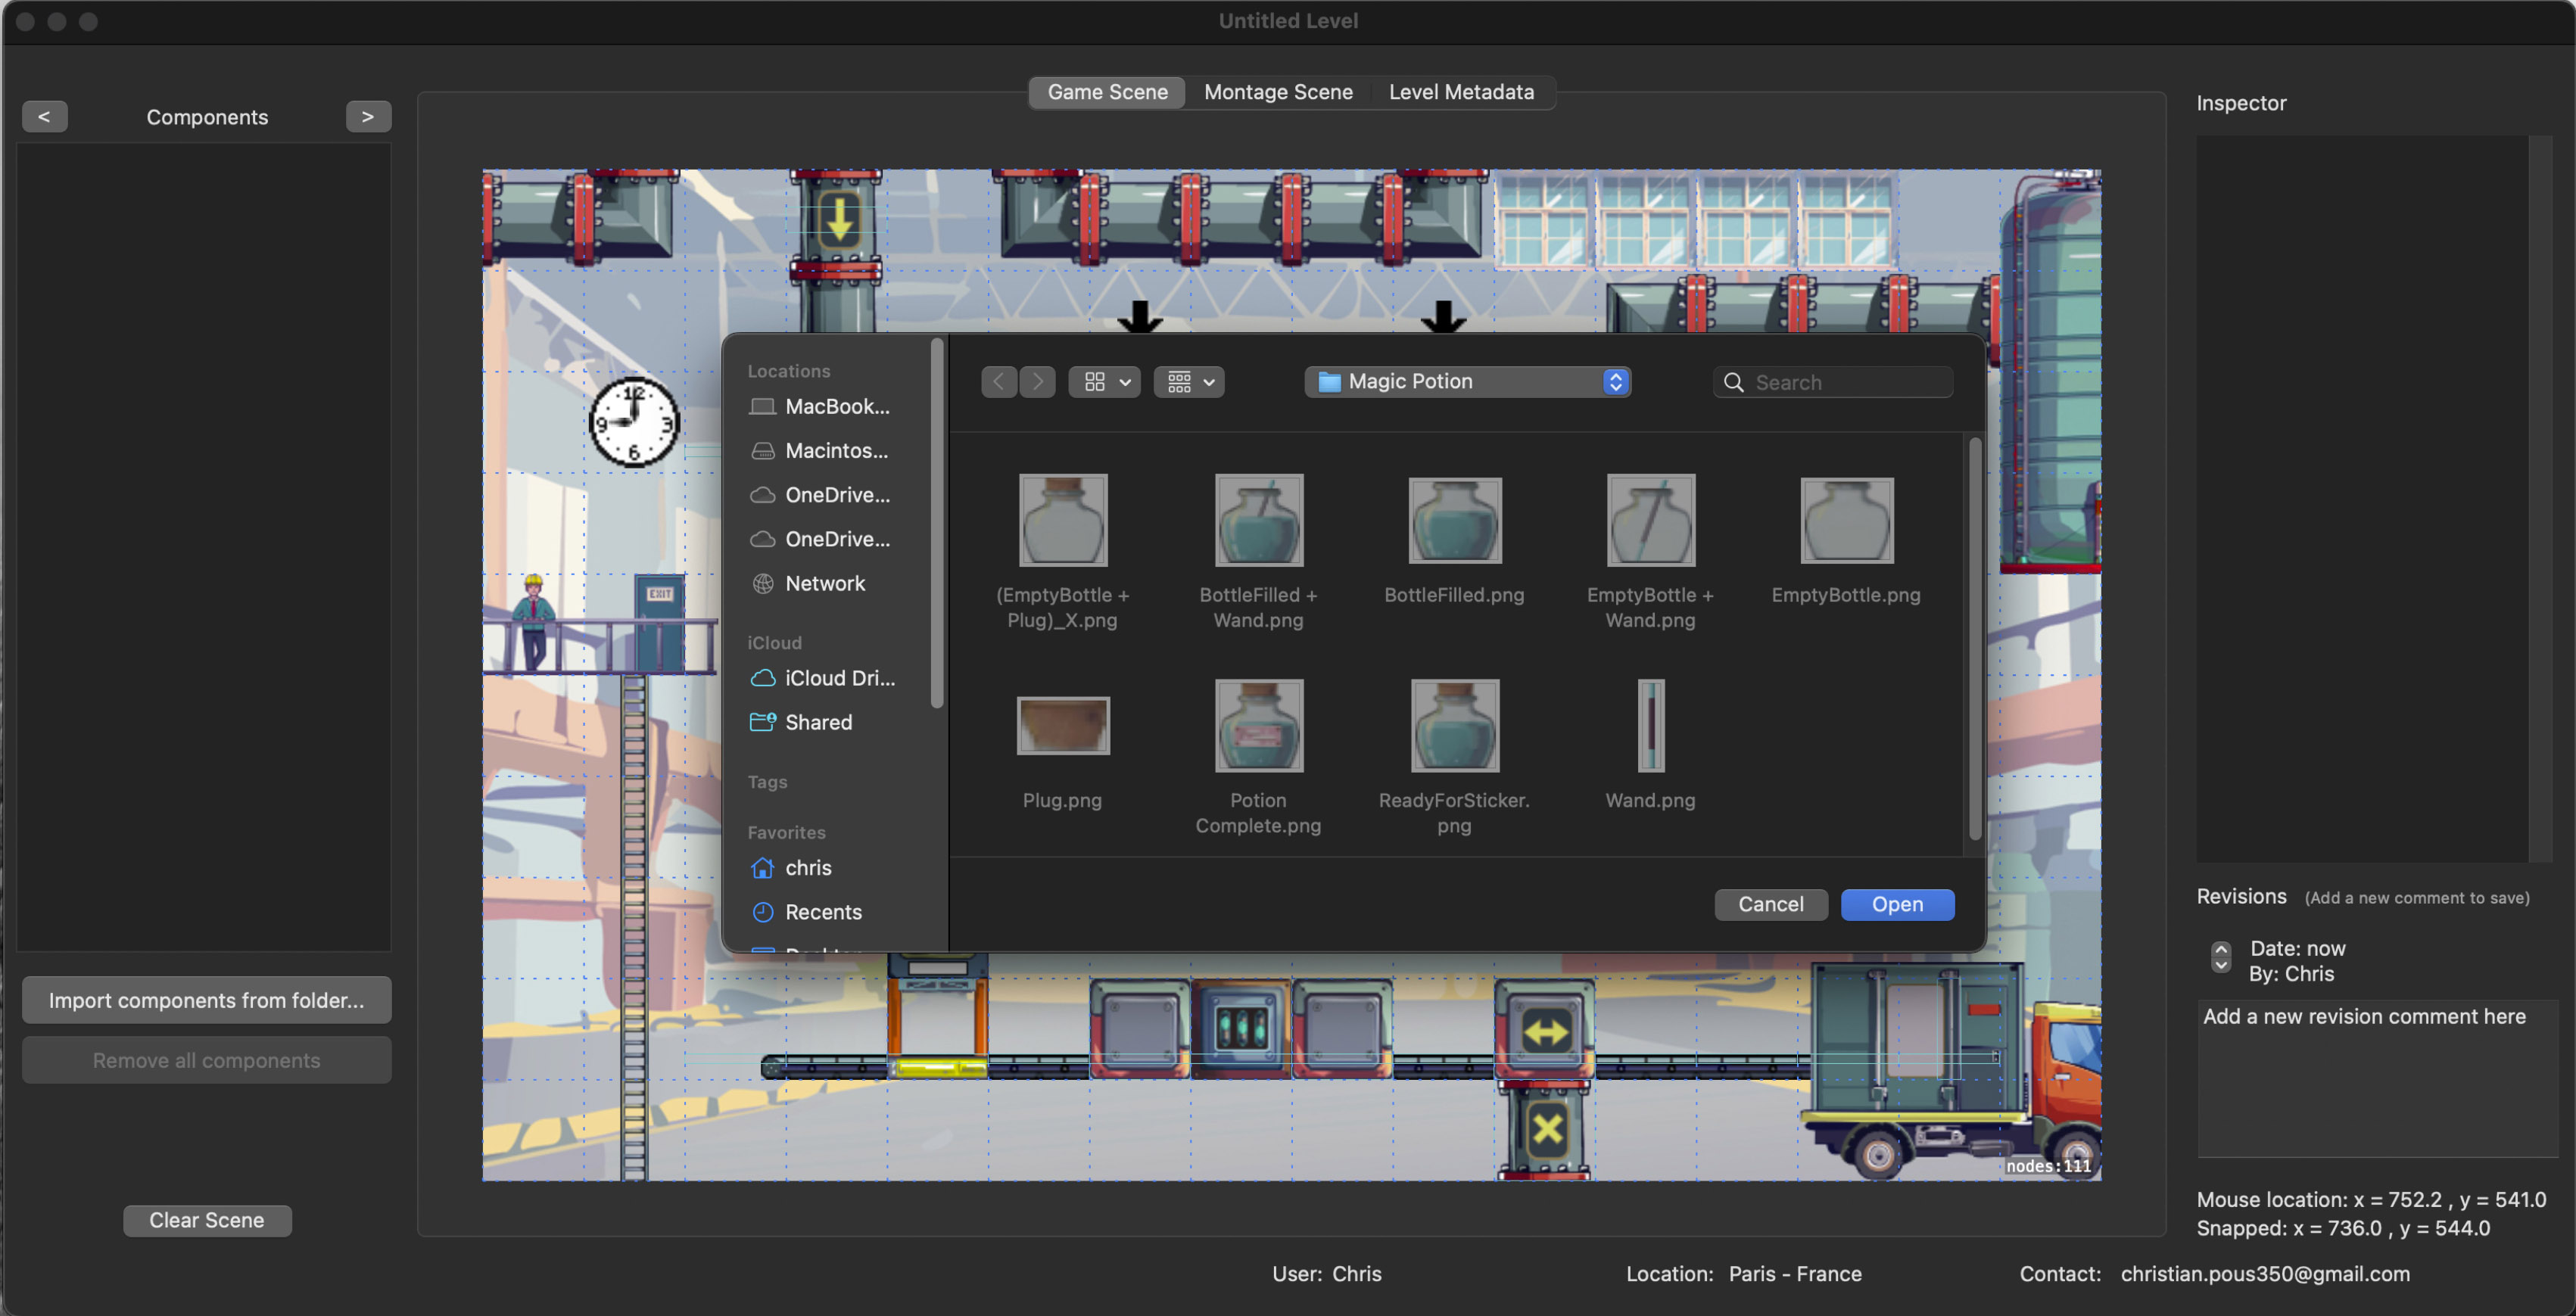Switch to Montage Scene tab
Viewport: 2576px width, 1316px height.
click(x=1277, y=92)
